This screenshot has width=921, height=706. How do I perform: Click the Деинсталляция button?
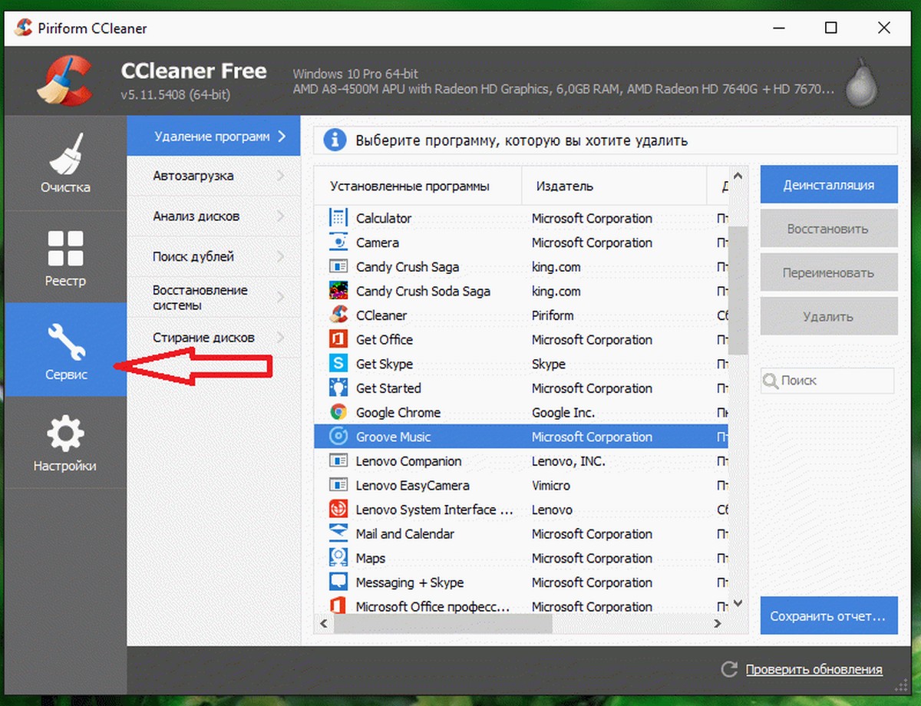pyautogui.click(x=829, y=185)
